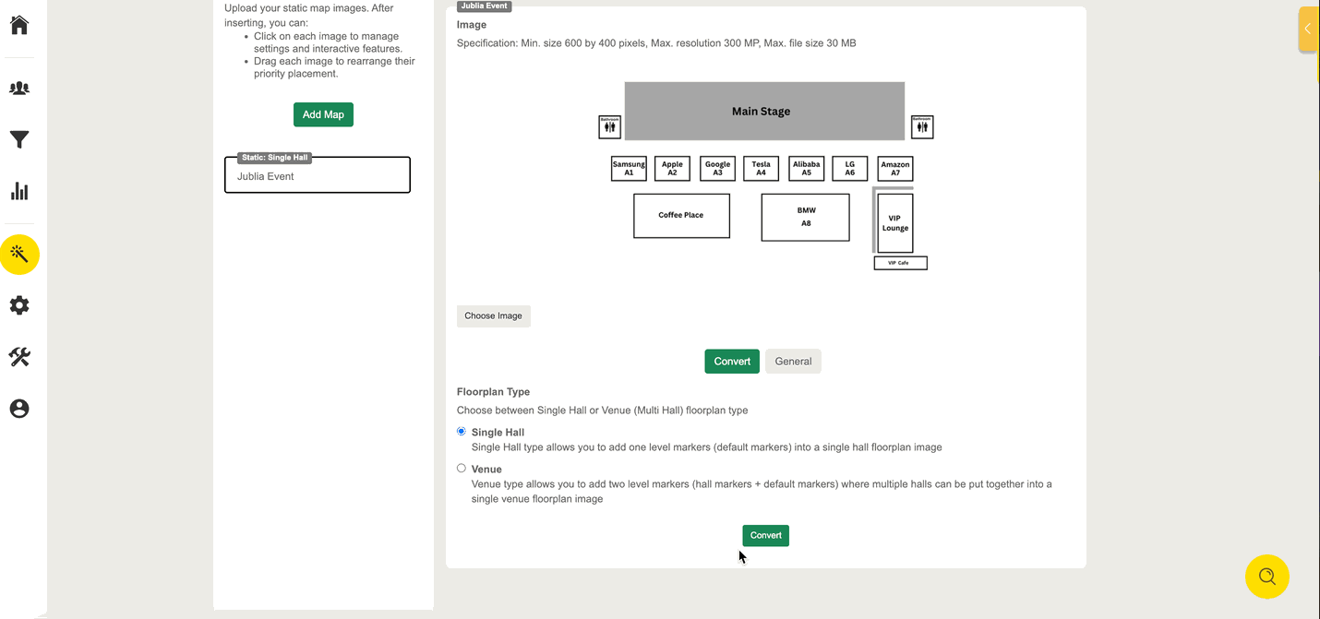Open the tools wrench icon
Viewport: 1320px width, 619px height.
coord(19,357)
